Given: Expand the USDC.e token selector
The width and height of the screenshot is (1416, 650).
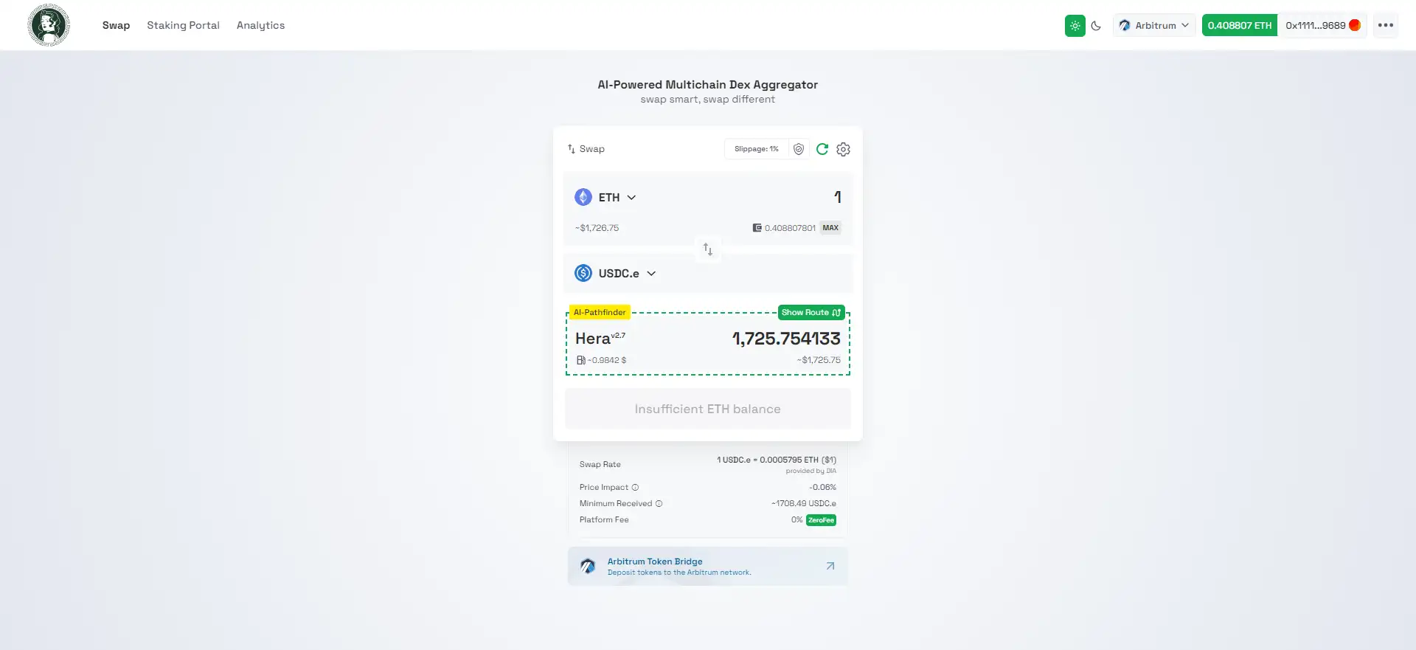Looking at the screenshot, I should point(616,274).
